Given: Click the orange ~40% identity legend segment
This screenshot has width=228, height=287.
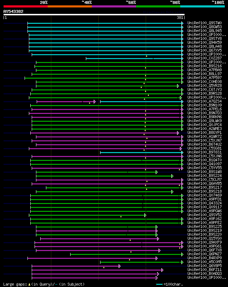Looking at the screenshot, I should pos(70,6).
